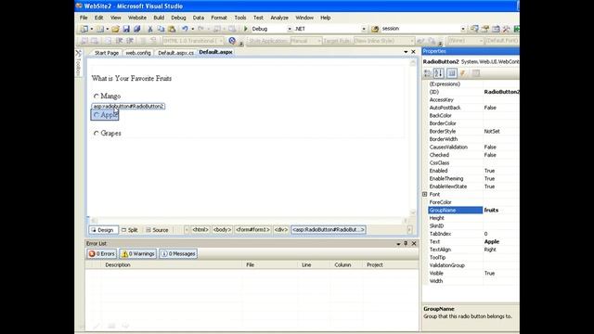Start debugging with the green play icon
Viewport: 594px width, 334px height.
click(x=245, y=29)
